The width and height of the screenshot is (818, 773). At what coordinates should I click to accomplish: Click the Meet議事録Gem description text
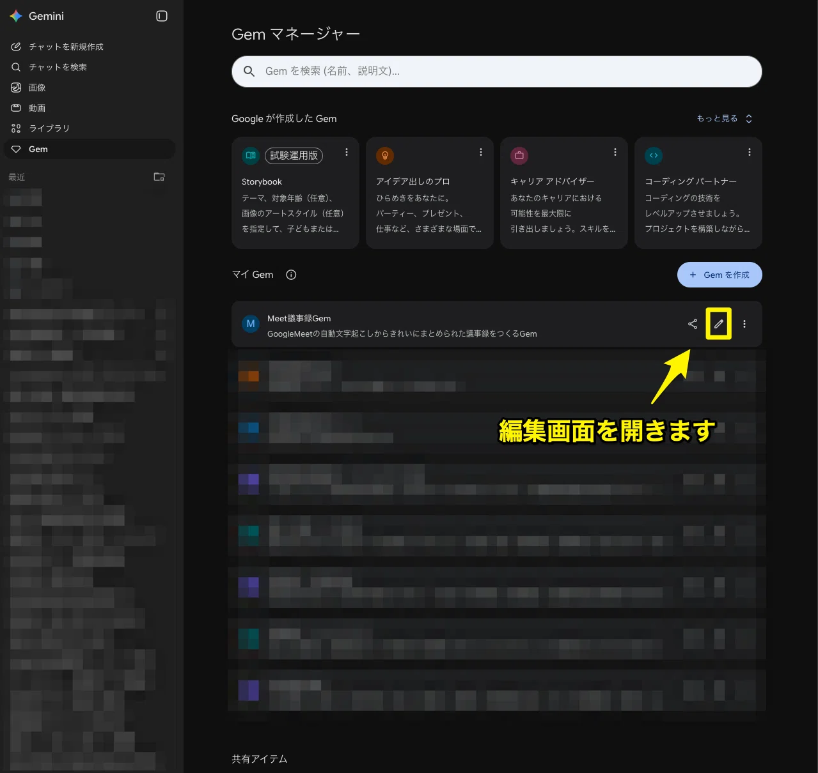(402, 333)
